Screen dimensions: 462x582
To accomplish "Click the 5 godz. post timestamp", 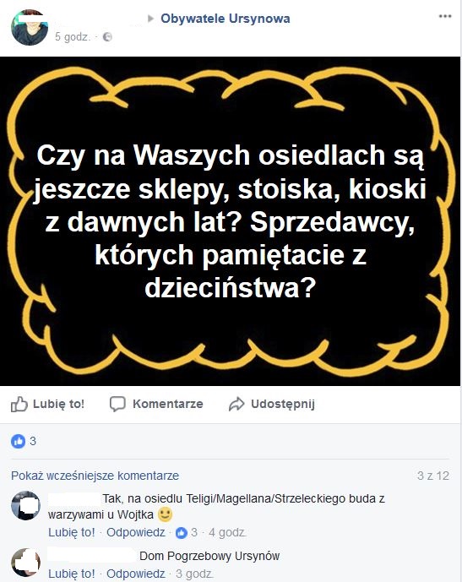I will 73,37.
